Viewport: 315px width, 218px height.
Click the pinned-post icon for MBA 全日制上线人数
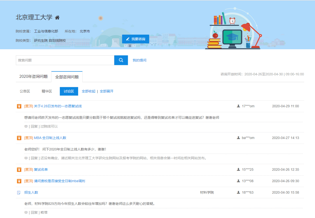pos(19,138)
